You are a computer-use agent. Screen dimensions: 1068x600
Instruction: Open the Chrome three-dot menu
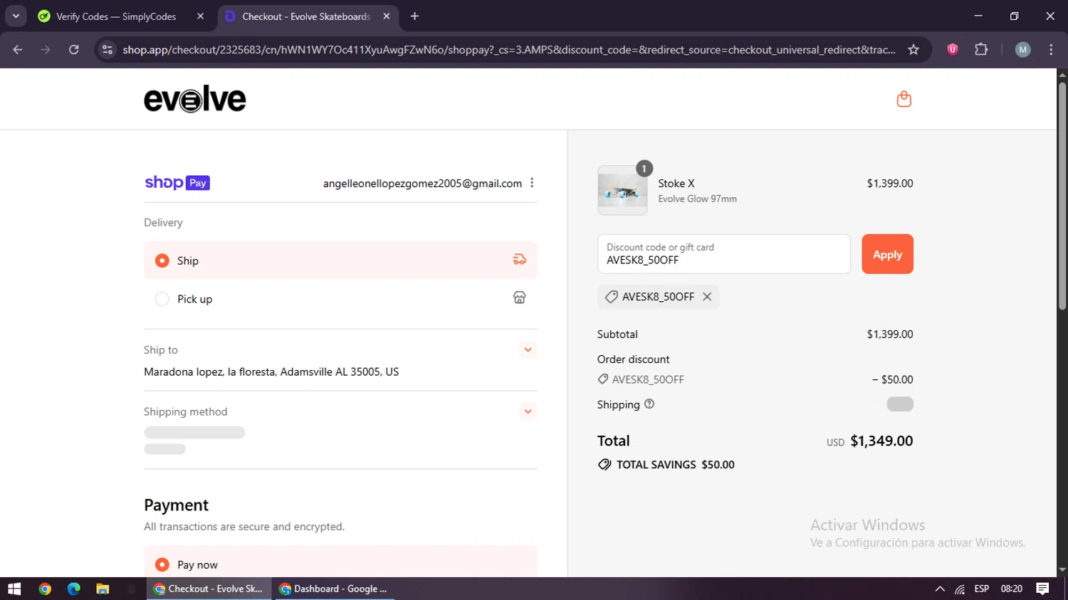pos(1051,50)
